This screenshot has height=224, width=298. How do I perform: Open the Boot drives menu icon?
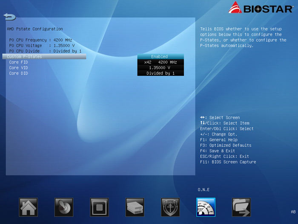135,207
